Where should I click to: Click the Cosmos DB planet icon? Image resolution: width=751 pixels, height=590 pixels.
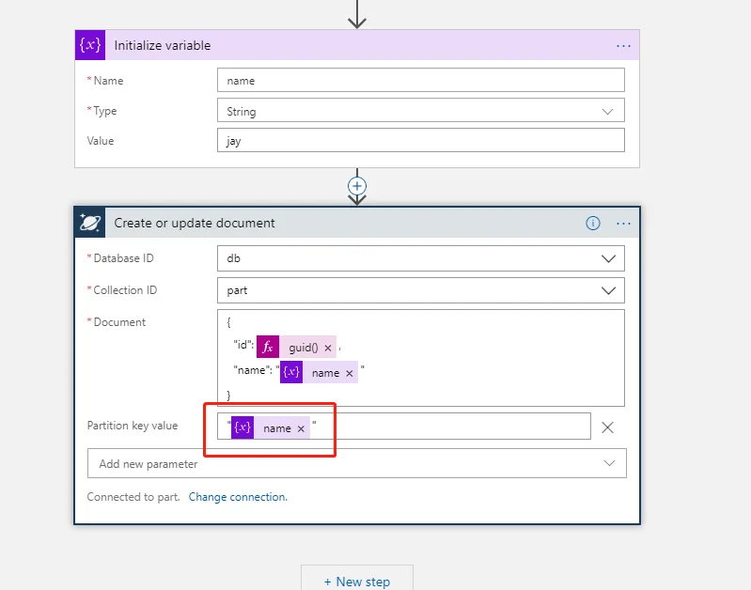pos(90,223)
